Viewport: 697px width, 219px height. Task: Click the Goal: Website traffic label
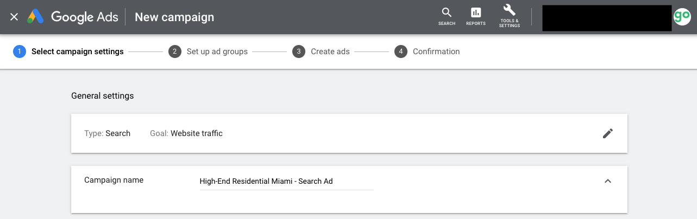[186, 133]
